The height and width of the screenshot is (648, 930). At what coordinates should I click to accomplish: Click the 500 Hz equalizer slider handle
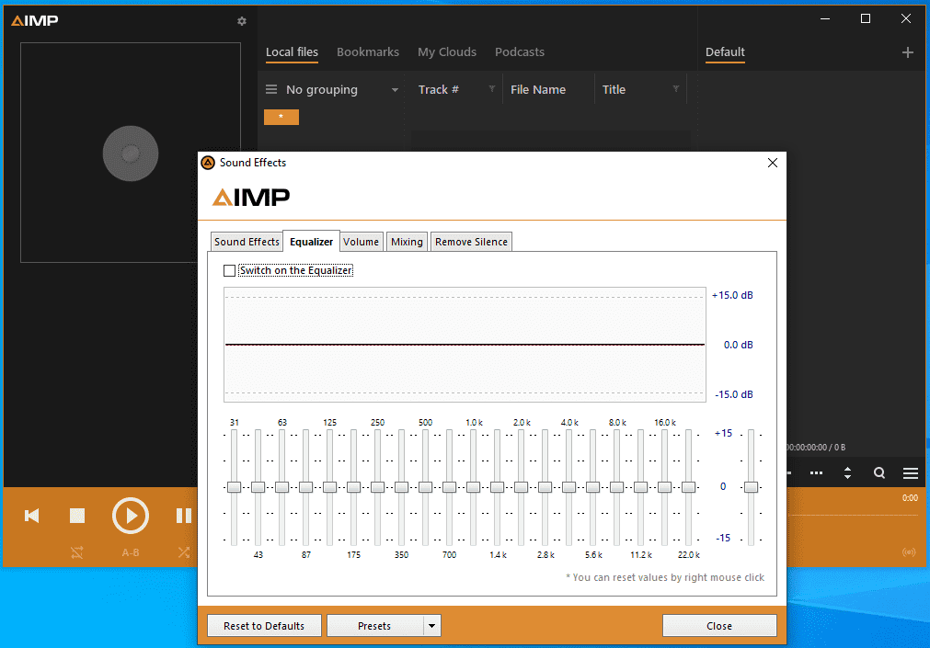tap(425, 487)
